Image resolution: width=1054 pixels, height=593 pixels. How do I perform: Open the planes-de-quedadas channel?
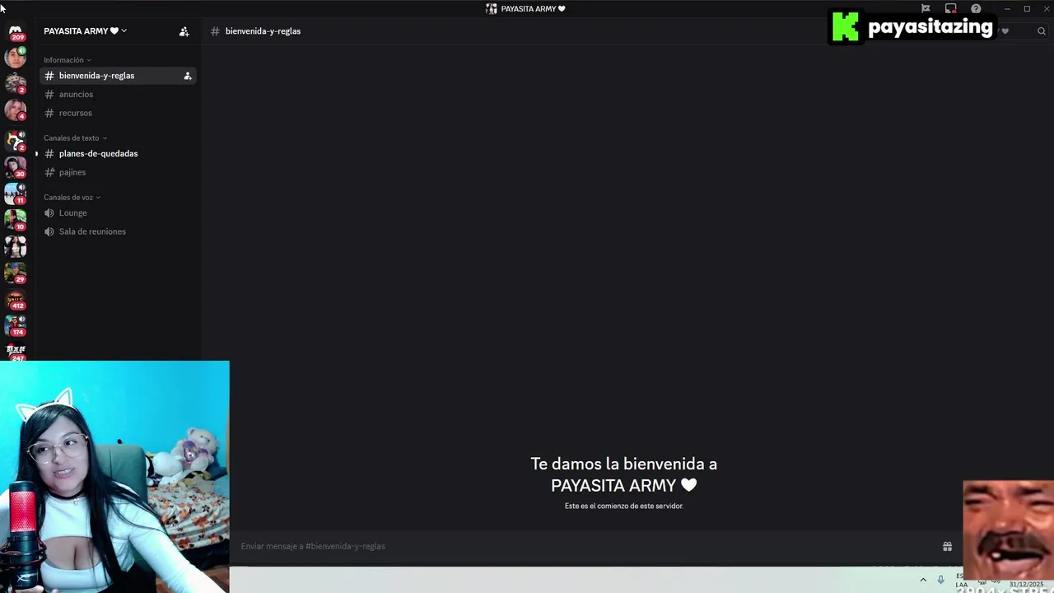tap(117, 153)
